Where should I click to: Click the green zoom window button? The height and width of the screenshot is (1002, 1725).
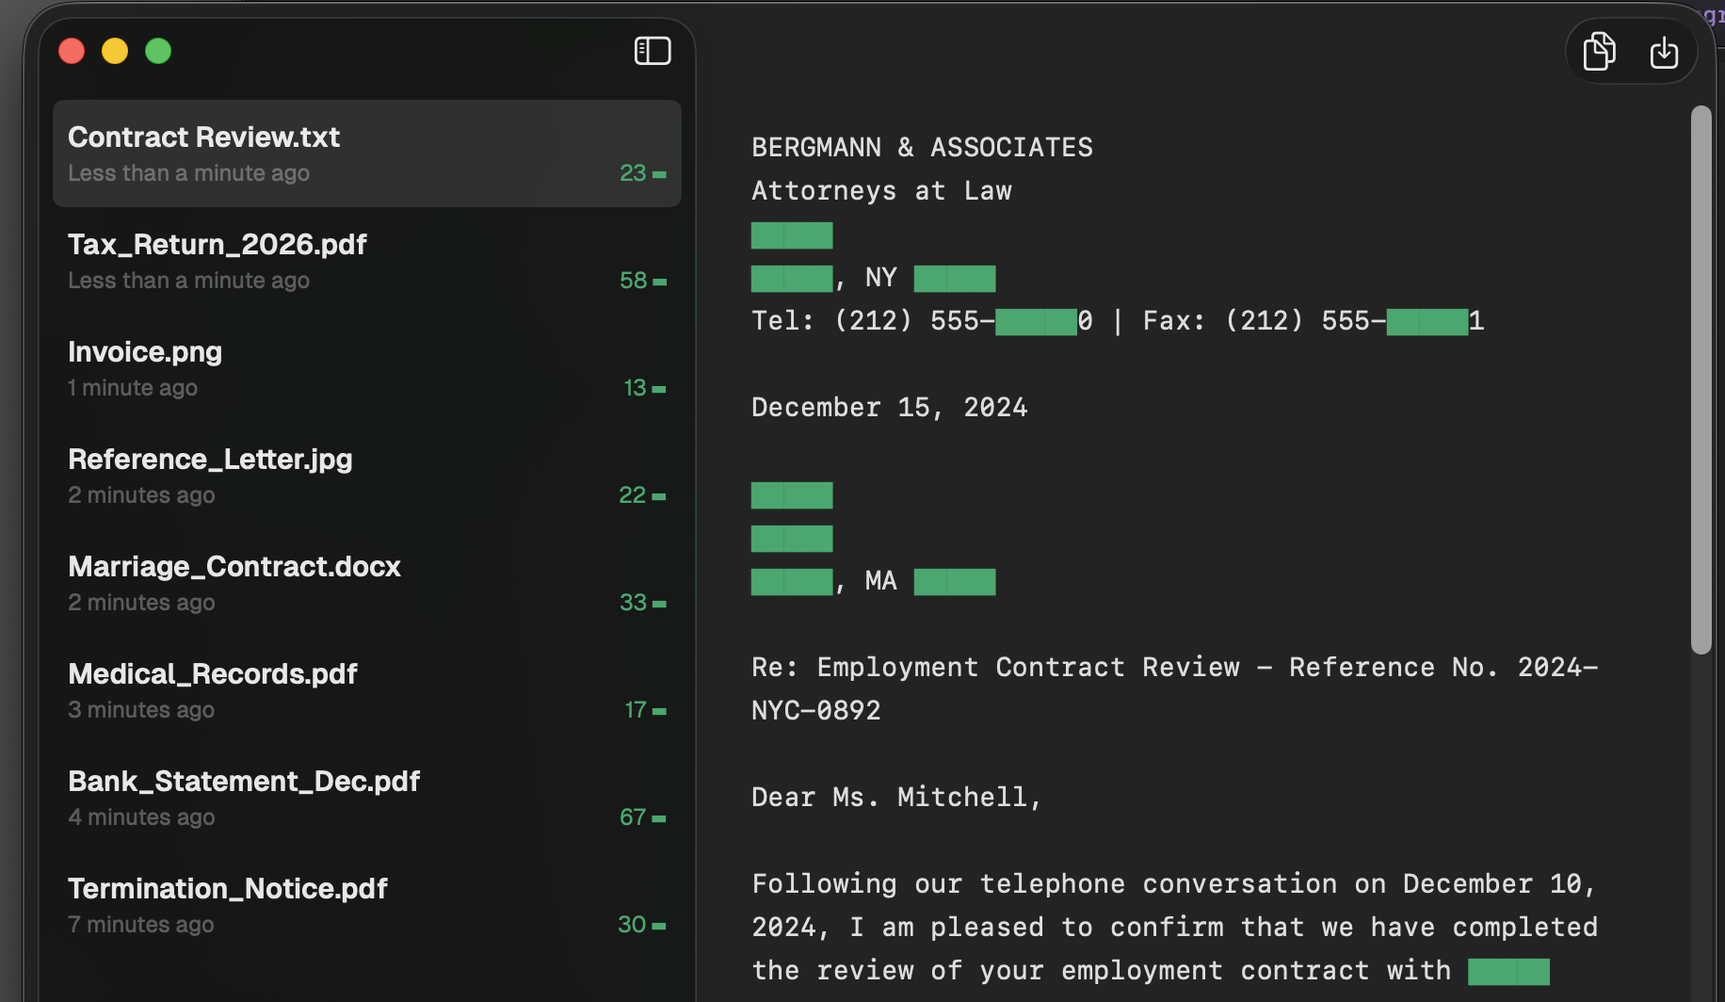pyautogui.click(x=158, y=51)
